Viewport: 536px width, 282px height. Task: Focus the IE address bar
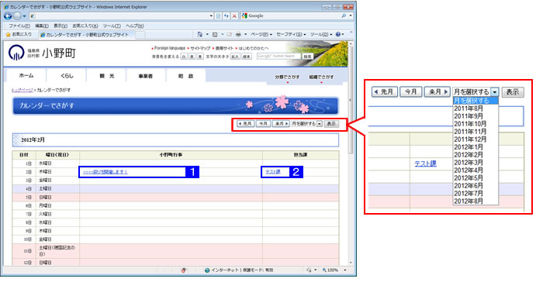coord(119,16)
